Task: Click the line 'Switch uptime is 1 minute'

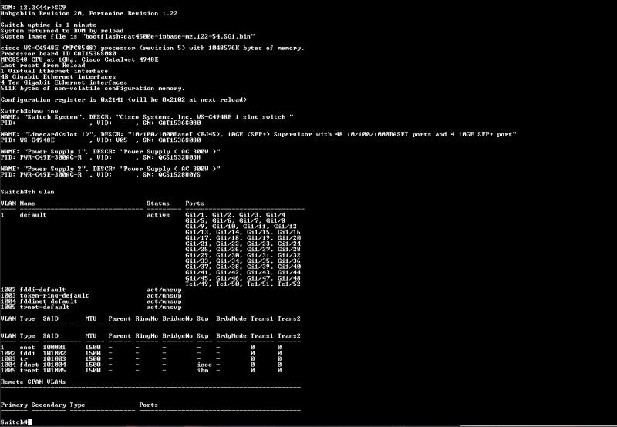Action: [x=49, y=25]
